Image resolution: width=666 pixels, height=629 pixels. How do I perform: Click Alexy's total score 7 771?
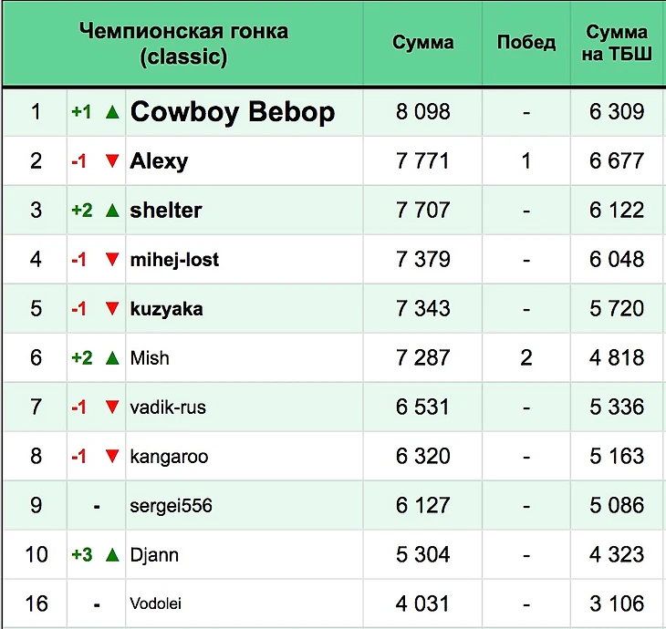(x=422, y=161)
